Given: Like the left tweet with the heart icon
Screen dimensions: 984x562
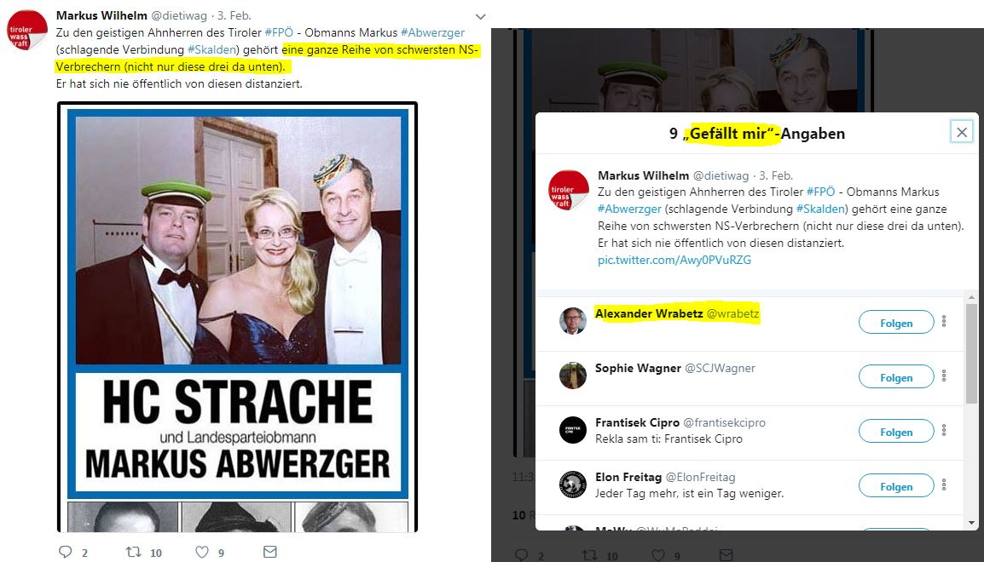Looking at the screenshot, I should [202, 552].
